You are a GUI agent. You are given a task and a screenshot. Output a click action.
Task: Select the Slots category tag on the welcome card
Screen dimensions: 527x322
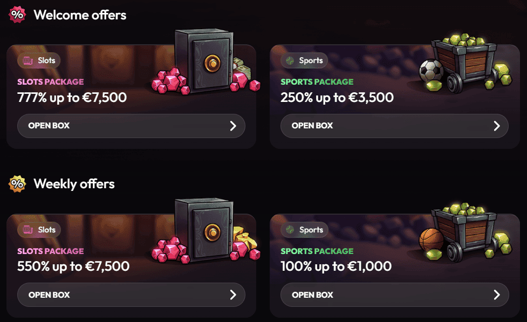pyautogui.click(x=39, y=60)
